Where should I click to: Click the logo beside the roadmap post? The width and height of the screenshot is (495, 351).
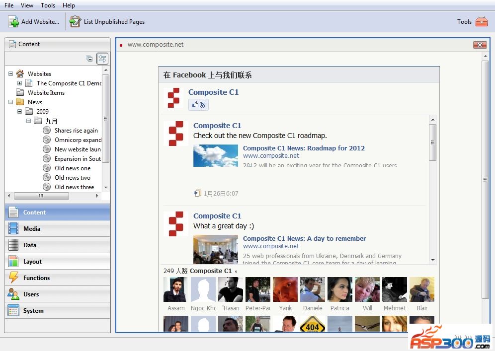click(x=176, y=134)
